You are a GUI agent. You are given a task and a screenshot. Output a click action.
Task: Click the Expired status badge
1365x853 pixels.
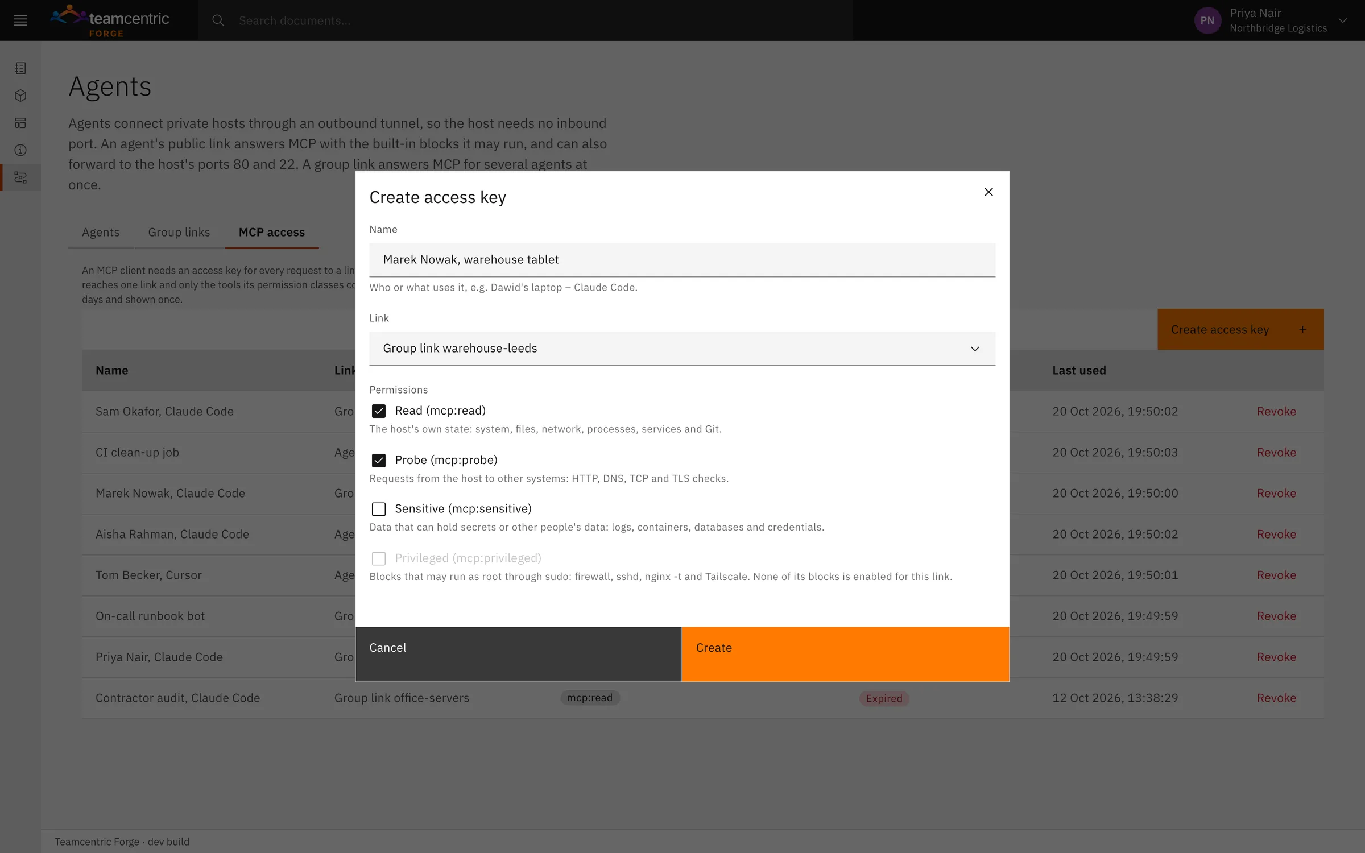[x=884, y=698]
